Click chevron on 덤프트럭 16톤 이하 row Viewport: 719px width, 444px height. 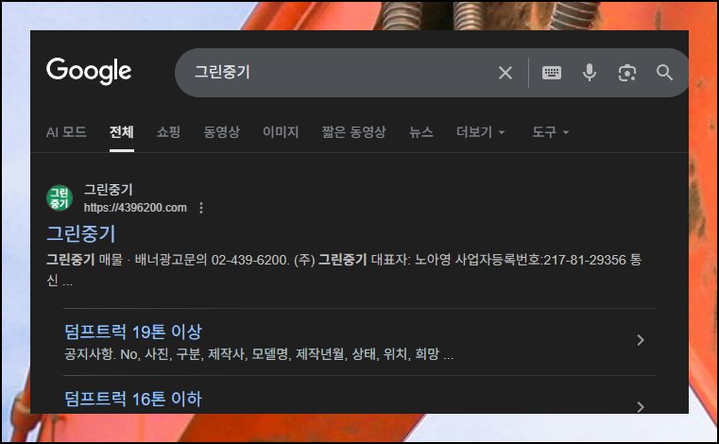[x=641, y=406]
